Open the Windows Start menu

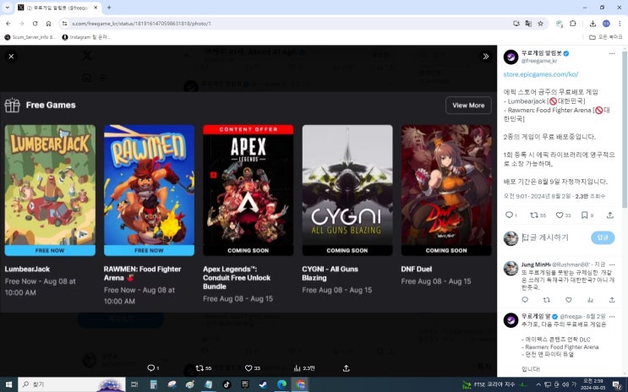pyautogui.click(x=8, y=384)
